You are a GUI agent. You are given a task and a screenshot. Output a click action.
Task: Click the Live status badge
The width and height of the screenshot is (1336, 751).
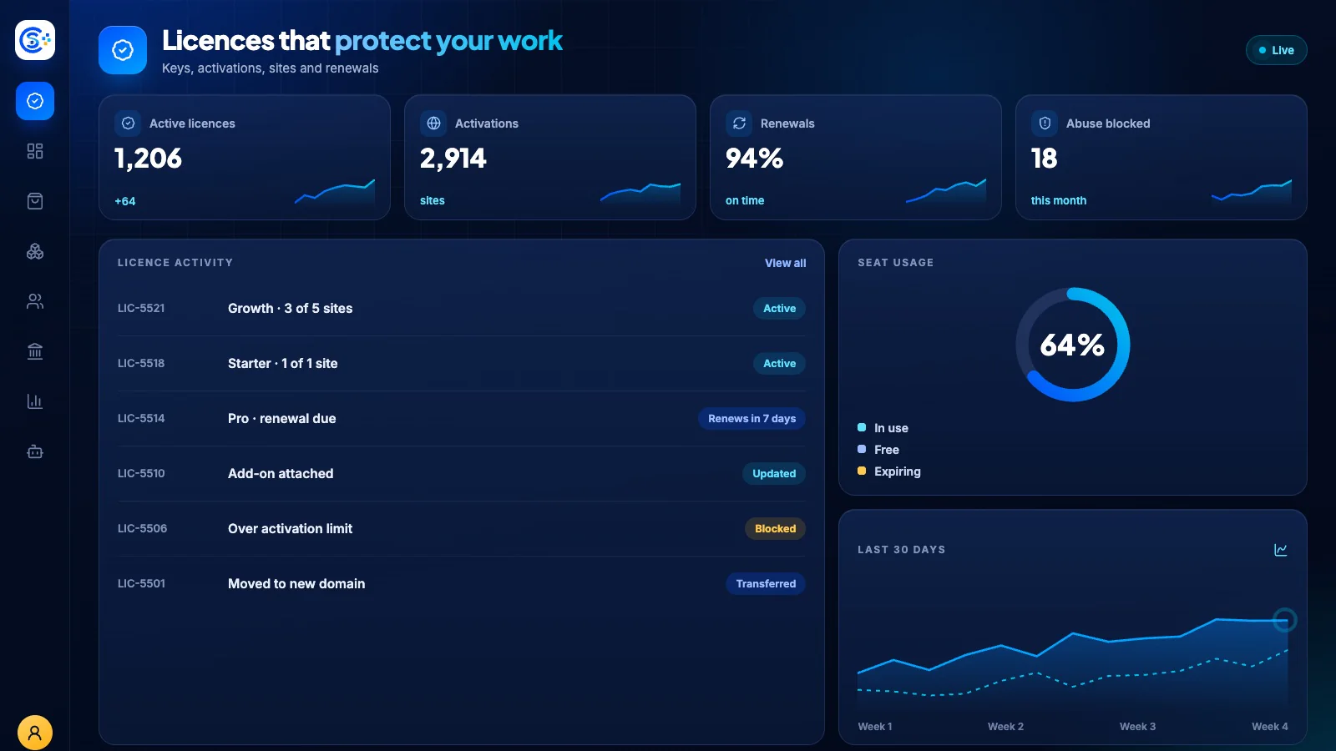pyautogui.click(x=1277, y=50)
